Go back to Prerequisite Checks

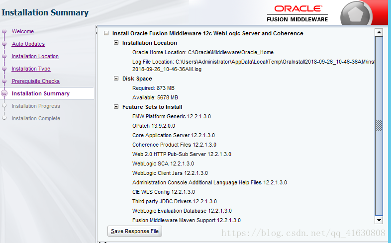36,81
